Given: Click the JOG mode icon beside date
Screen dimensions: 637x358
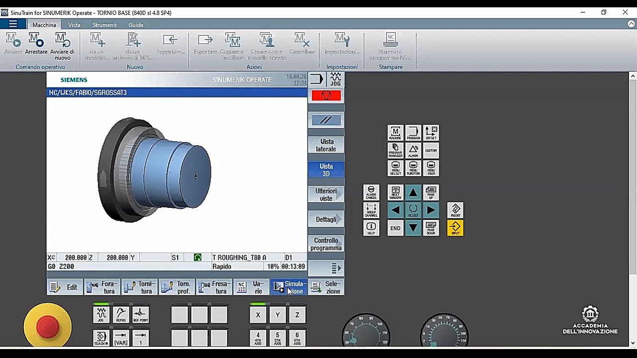Looking at the screenshot, I should point(336,79).
